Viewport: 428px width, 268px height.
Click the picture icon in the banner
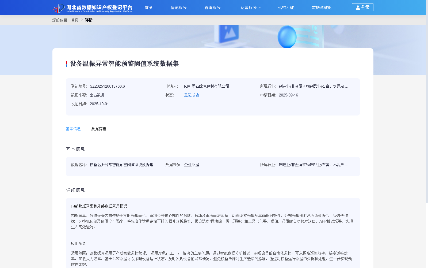tap(229, 34)
